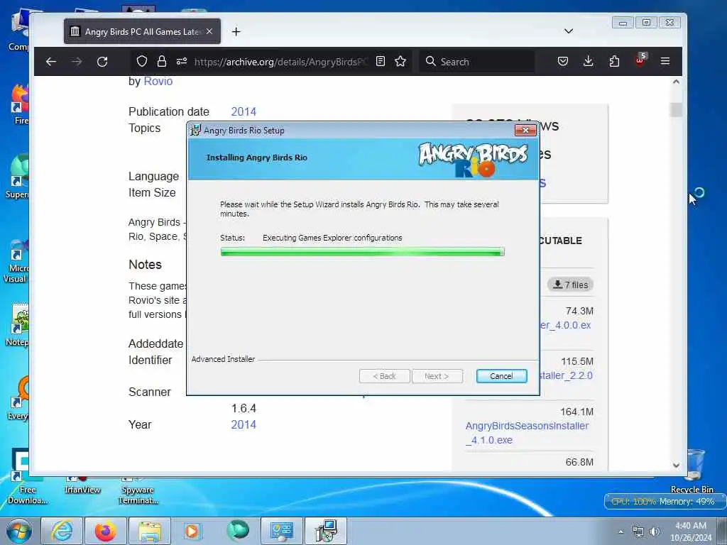
Task: Select the Angry Birds PC All Games tab
Action: point(142,31)
